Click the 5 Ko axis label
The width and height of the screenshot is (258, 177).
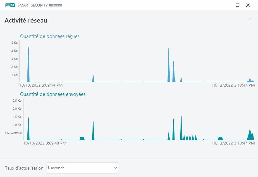pos(15,43)
